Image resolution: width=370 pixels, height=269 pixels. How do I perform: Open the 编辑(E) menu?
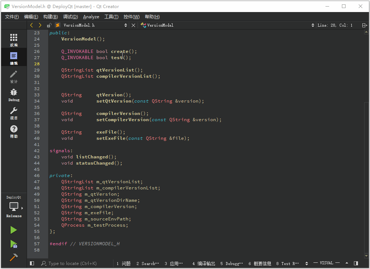[x=31, y=17]
